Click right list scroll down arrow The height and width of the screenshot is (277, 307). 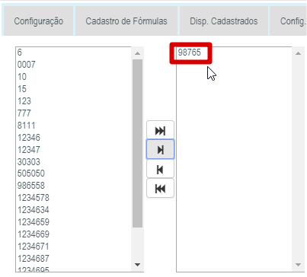[298, 265]
